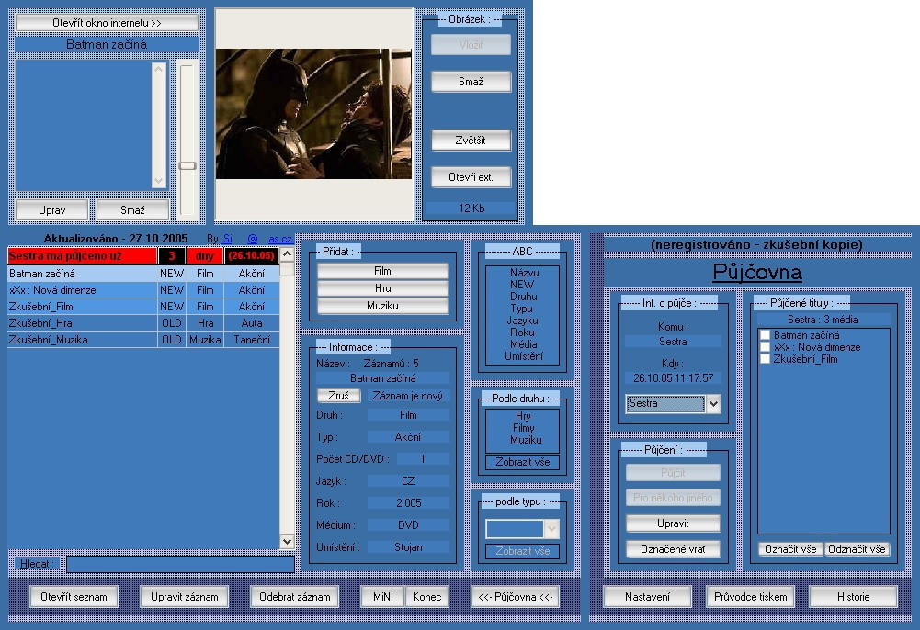The width and height of the screenshot is (920, 630).
Task: Filter by Hry in Podle druhu
Action: tap(523, 416)
